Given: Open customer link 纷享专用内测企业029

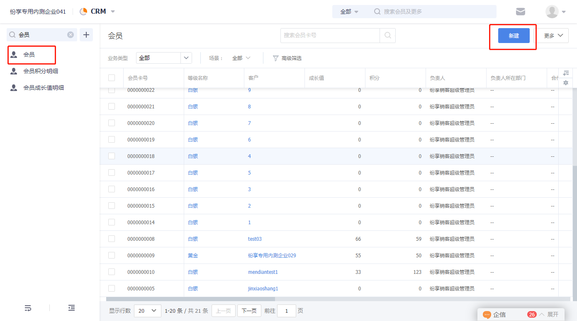Looking at the screenshot, I should pyautogui.click(x=272, y=256).
